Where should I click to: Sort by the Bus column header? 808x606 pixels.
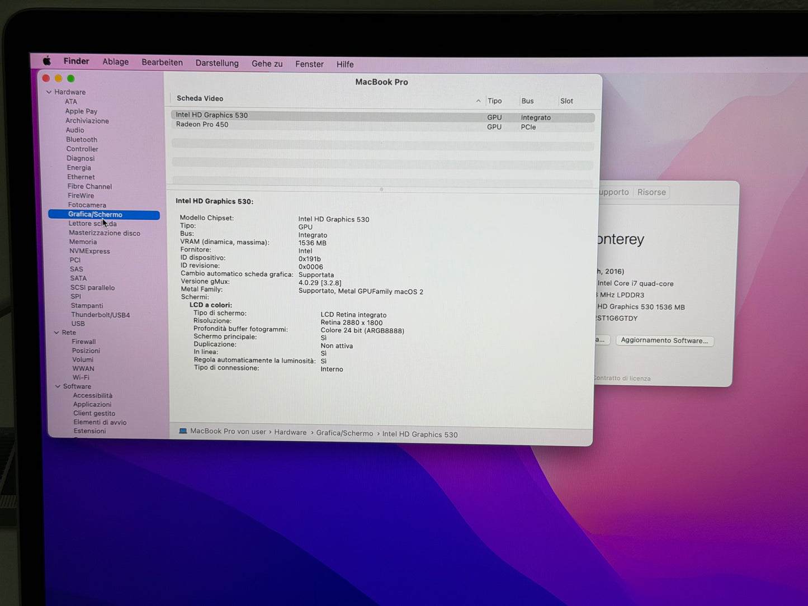tap(527, 101)
